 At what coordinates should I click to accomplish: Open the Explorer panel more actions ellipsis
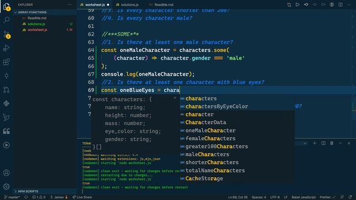pyautogui.click(x=70, y=4)
